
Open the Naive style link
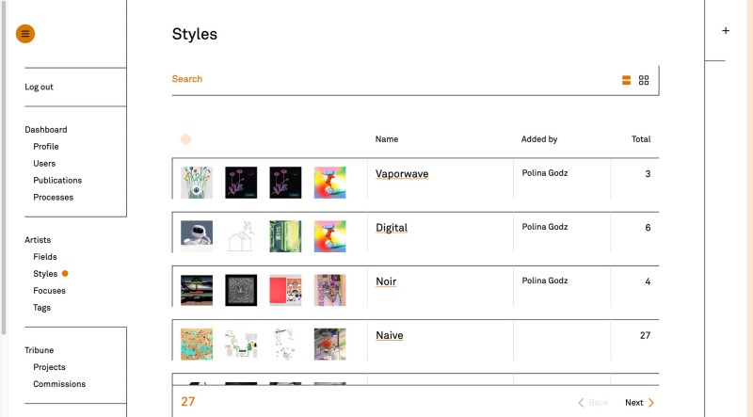(389, 335)
